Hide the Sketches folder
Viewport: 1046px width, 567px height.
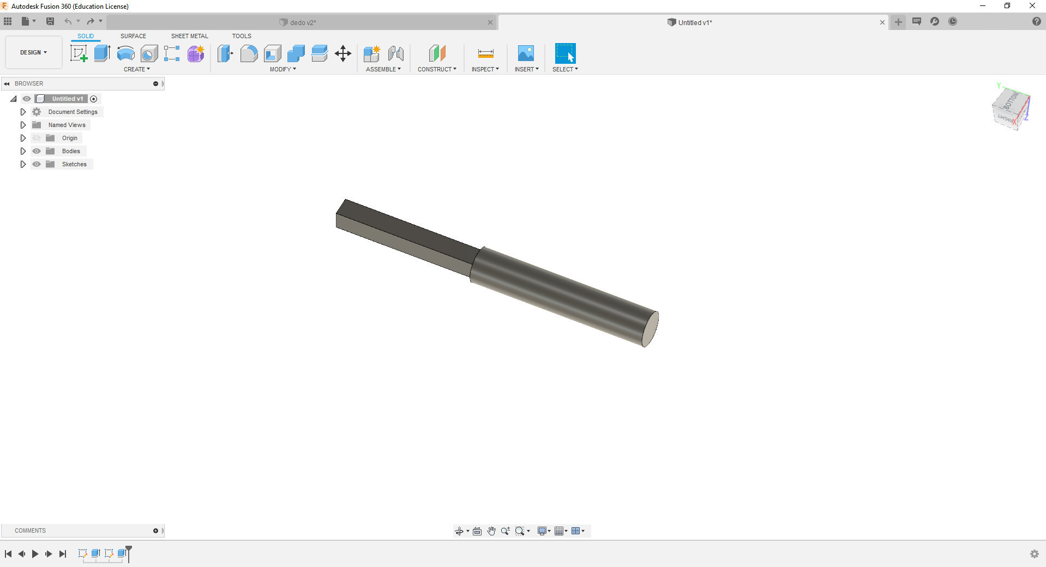point(37,164)
